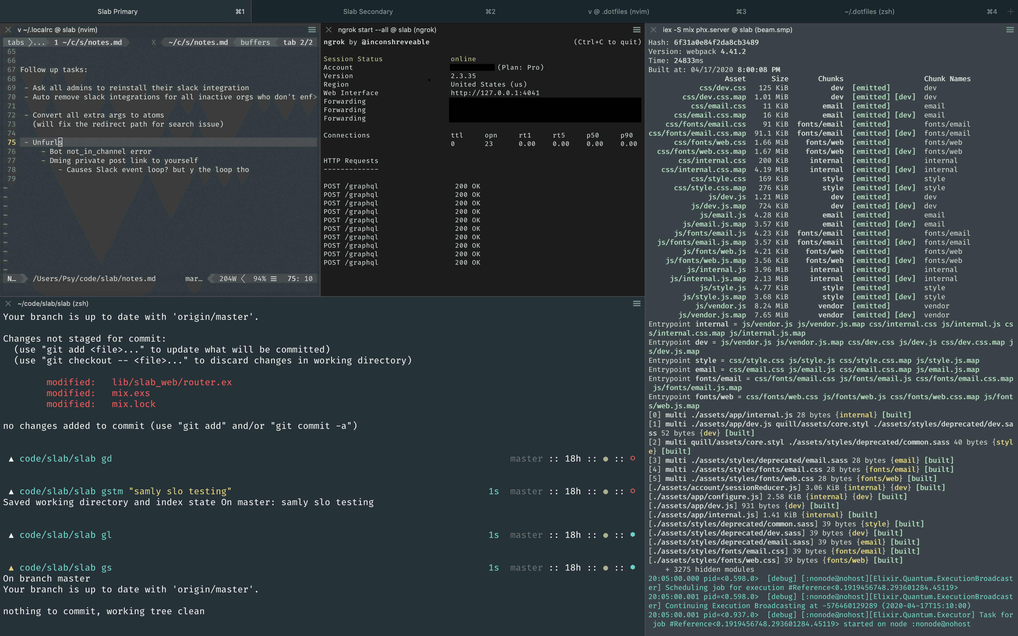Open the ngrok pane's hamburger menu
This screenshot has width=1018, height=636.
pos(637,30)
